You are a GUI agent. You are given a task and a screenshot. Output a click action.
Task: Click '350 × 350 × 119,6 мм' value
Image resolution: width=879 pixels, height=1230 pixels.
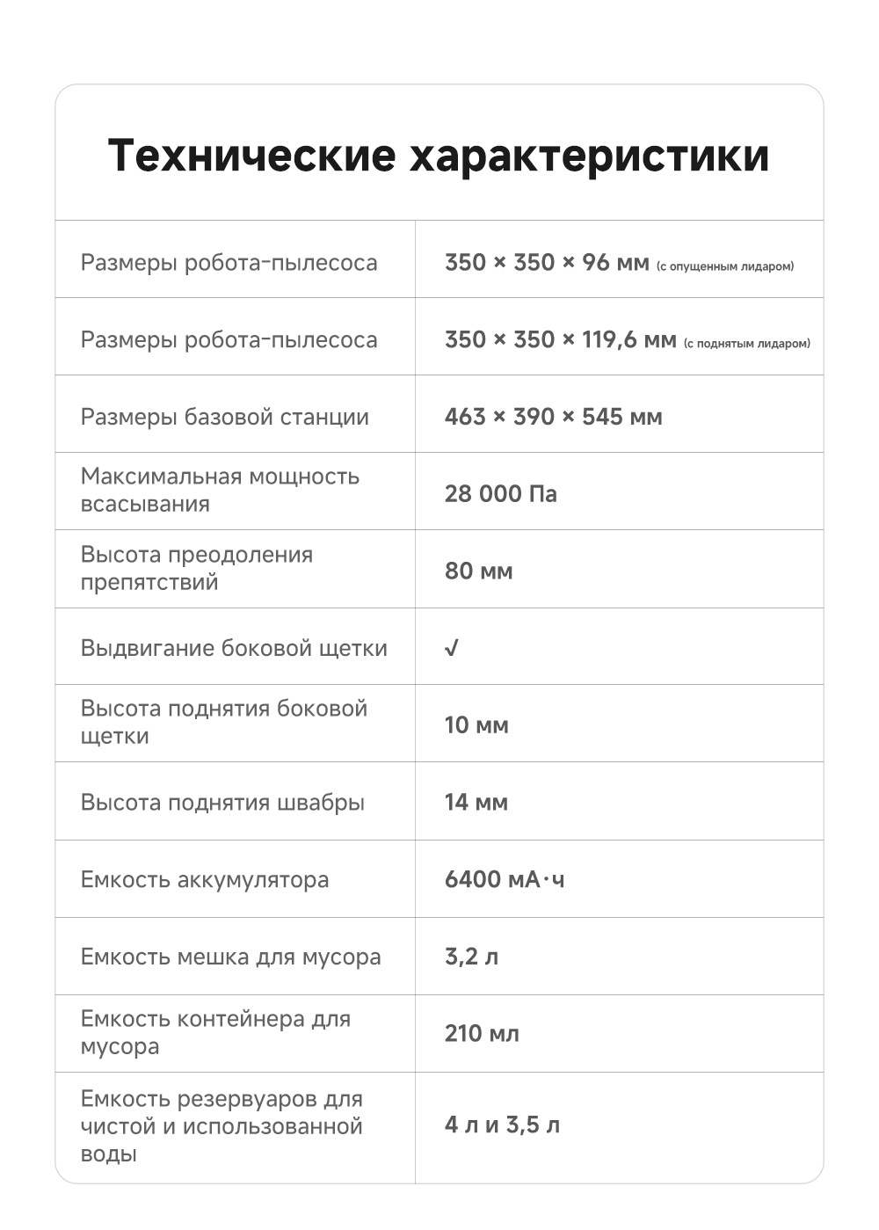pyautogui.click(x=560, y=339)
